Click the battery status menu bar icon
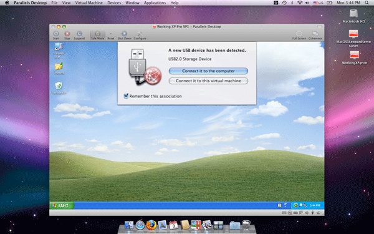This screenshot has height=234, width=374. coord(329,3)
